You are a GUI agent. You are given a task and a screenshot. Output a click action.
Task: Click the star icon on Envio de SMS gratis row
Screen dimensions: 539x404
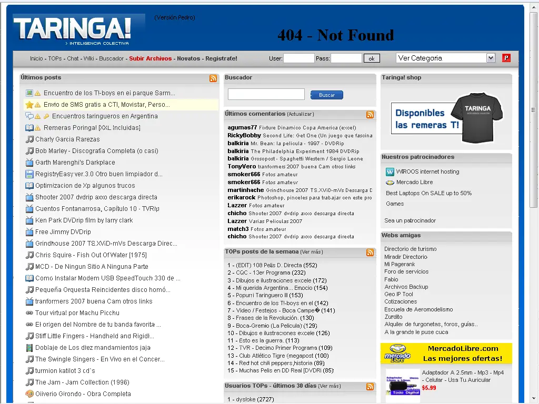click(x=29, y=105)
